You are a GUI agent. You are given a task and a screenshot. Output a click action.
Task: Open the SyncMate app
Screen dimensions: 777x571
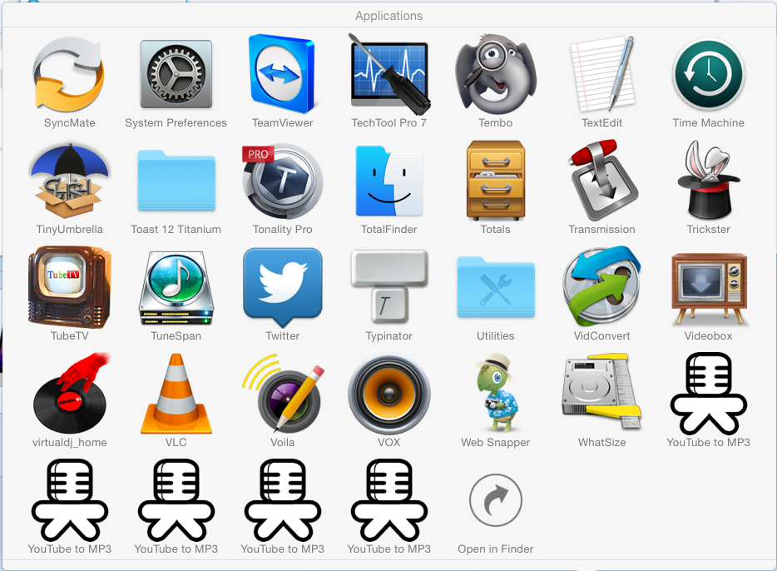(x=69, y=74)
